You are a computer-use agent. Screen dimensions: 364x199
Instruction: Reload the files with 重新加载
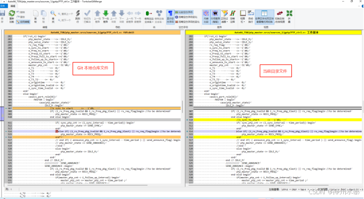[x=12, y=16]
